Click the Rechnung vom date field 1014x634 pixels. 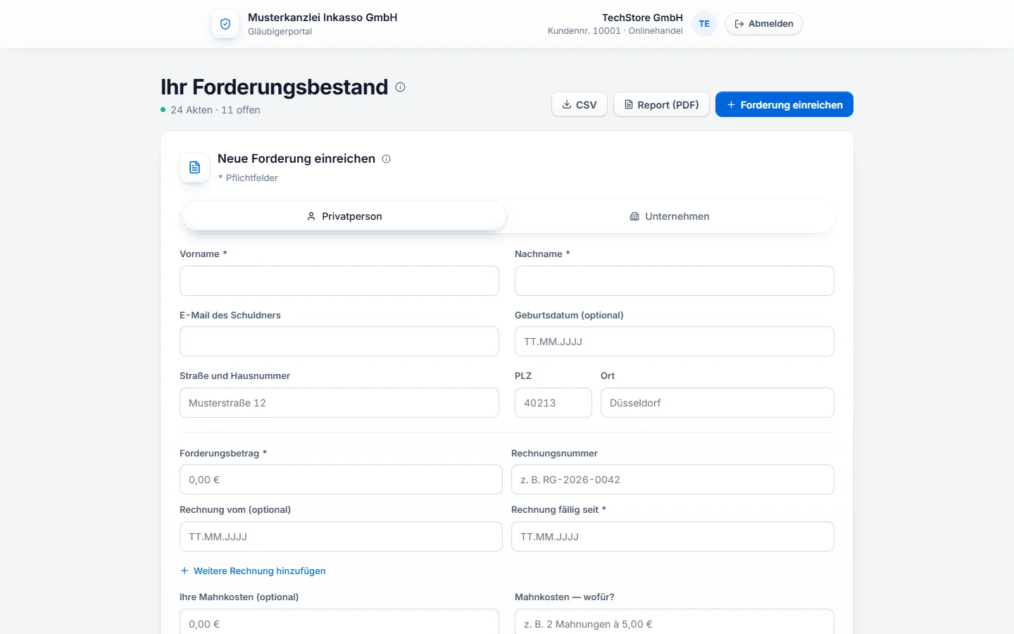coord(341,537)
